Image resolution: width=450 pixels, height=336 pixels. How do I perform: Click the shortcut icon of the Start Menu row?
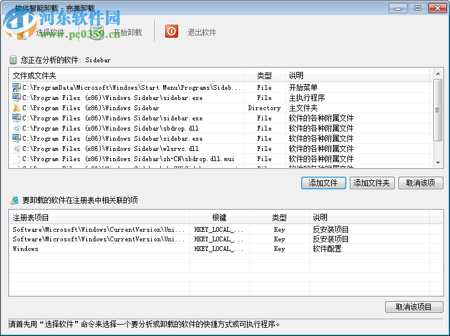pos(16,87)
